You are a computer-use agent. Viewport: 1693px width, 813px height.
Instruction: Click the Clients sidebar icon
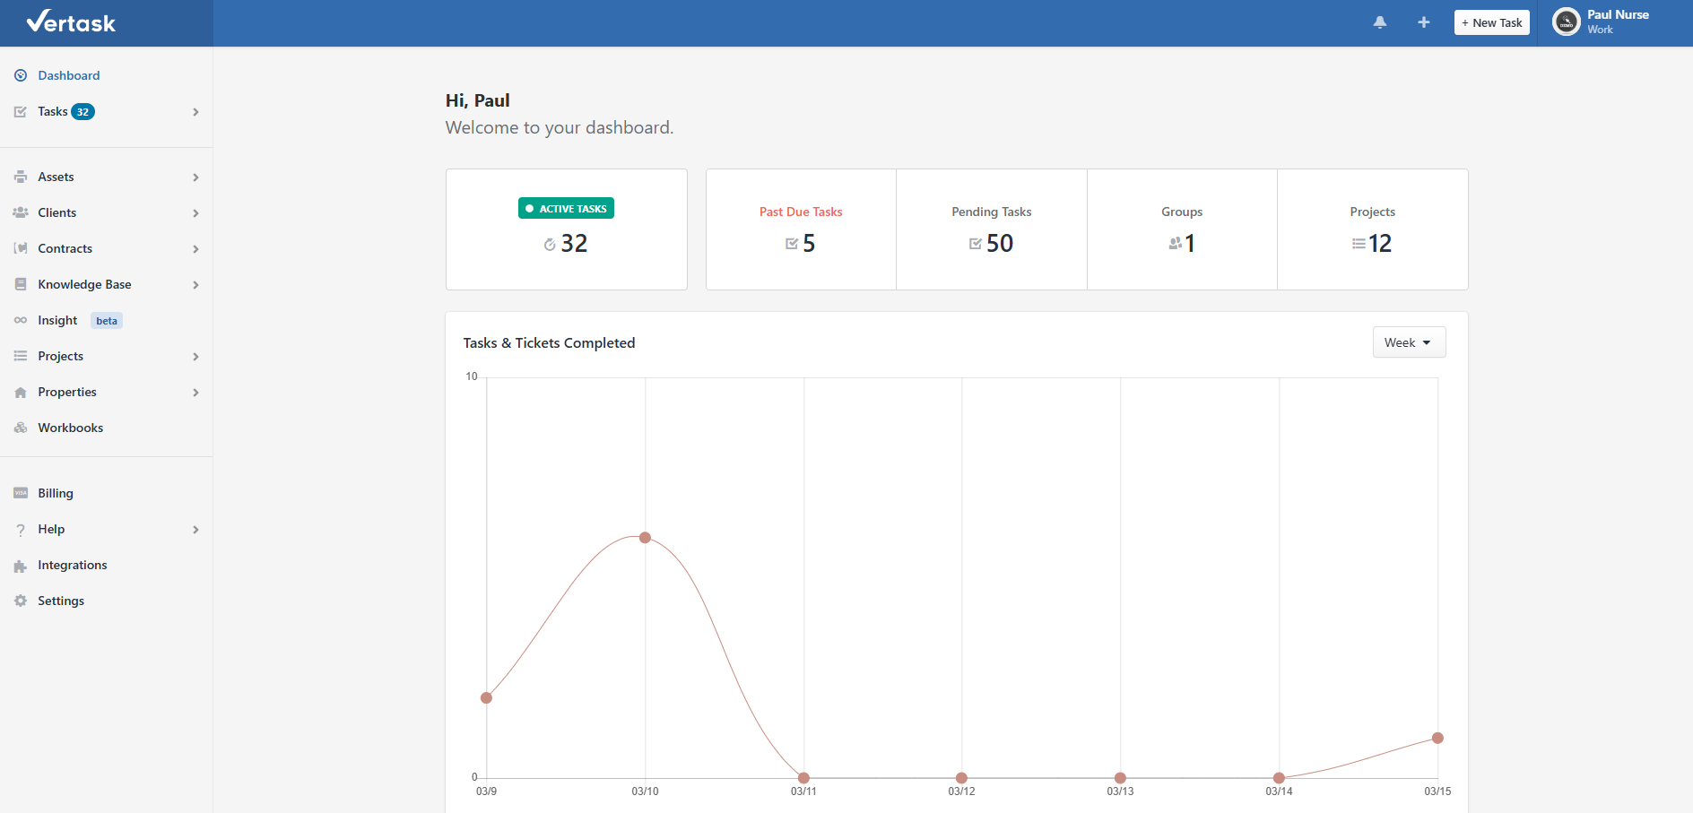20,212
